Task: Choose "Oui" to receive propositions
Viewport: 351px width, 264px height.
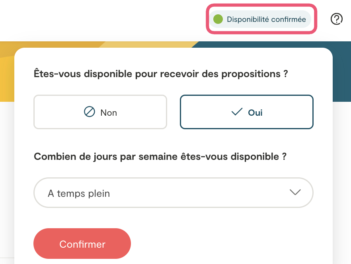Action: (x=247, y=112)
